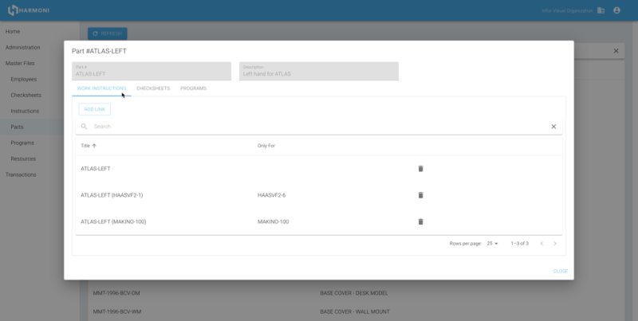638x321 pixels.
Task: Go to next page of results
Action: (555, 243)
